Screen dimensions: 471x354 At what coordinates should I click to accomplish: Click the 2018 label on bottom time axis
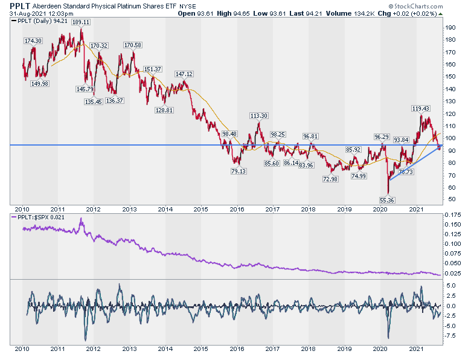[309, 349]
